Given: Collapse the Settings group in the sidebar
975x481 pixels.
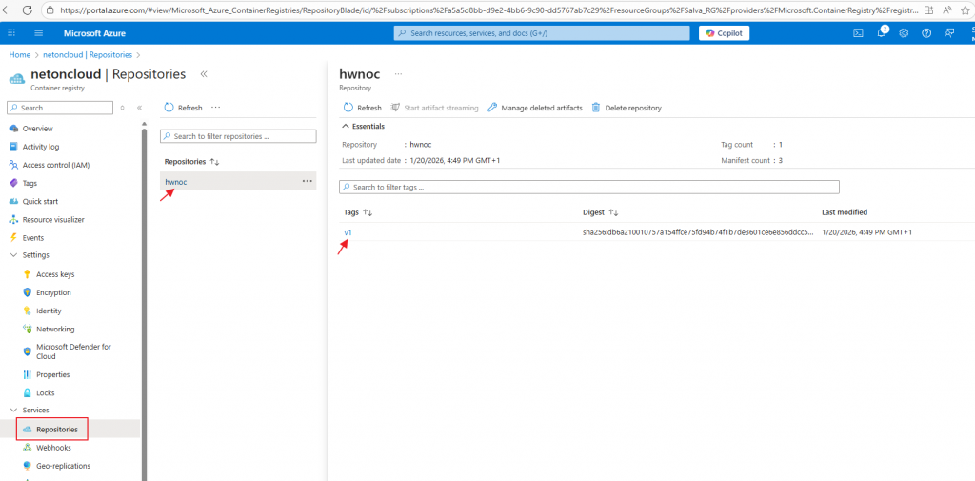Looking at the screenshot, I should [x=13, y=255].
